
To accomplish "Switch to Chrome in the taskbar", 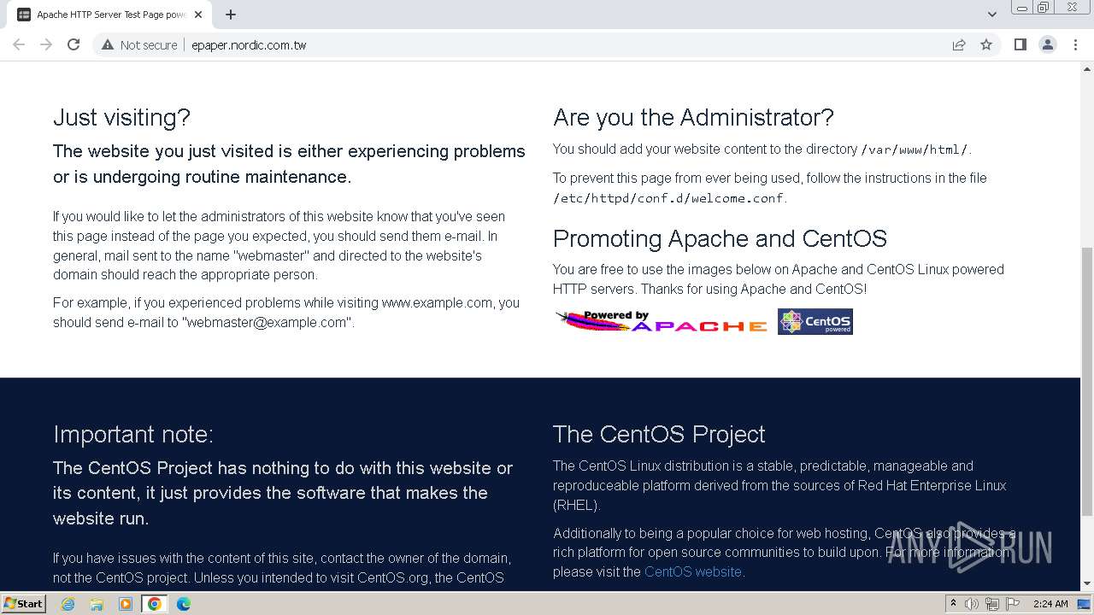I will pyautogui.click(x=155, y=604).
